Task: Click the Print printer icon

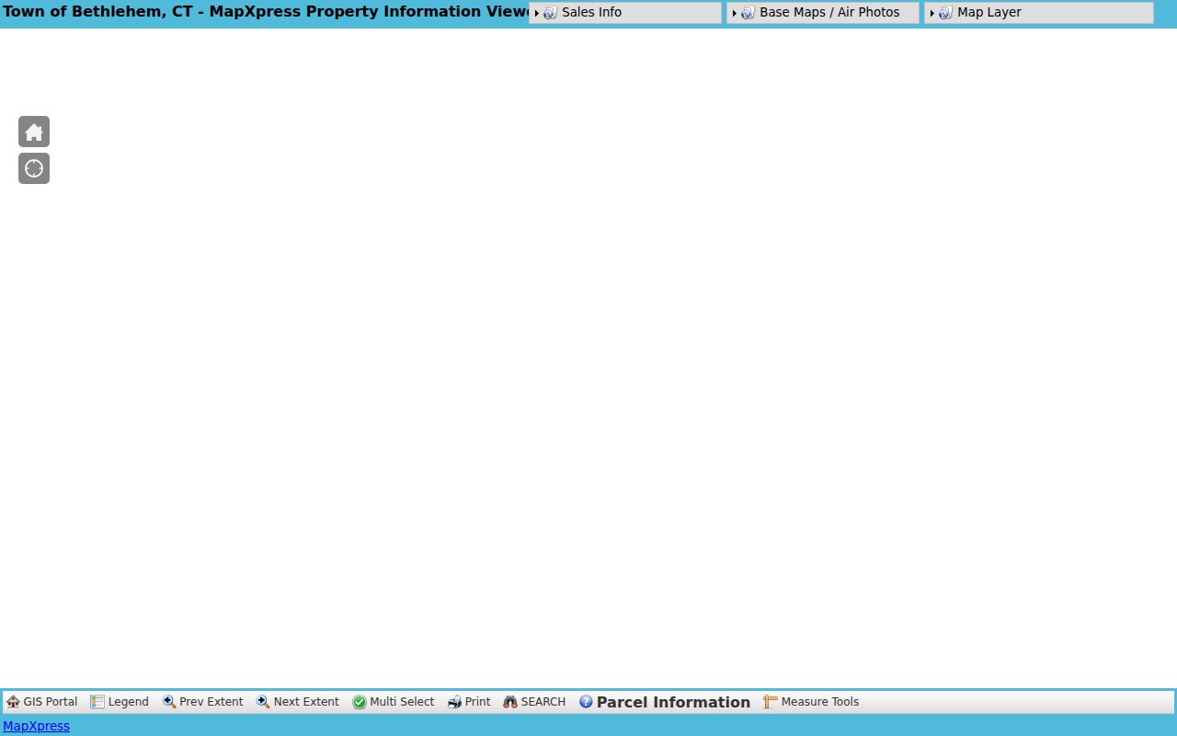Action: (x=454, y=702)
